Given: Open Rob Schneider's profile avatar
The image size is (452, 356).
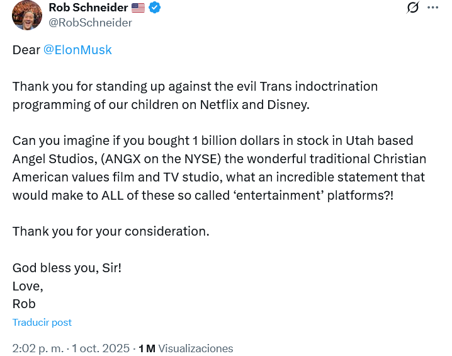Looking at the screenshot, I should tap(27, 15).
